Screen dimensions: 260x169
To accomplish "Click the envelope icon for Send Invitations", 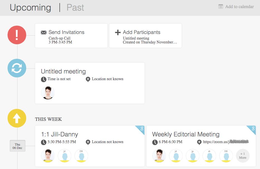I will 44,33.
